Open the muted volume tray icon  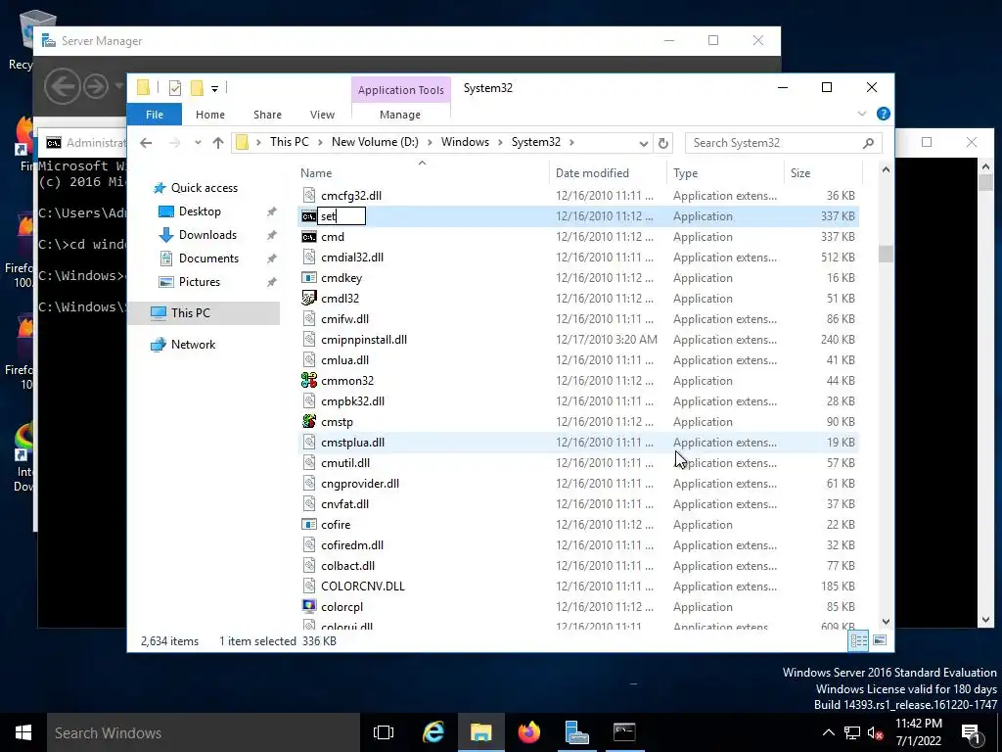[875, 732]
